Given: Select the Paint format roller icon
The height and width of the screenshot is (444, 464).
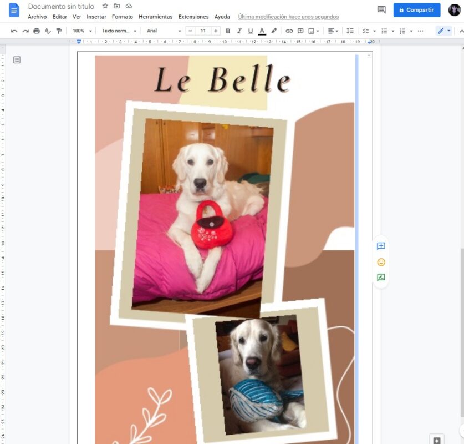Looking at the screenshot, I should (59, 31).
